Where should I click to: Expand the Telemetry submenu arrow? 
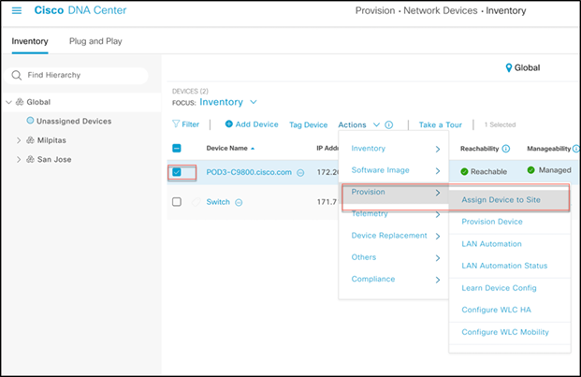[x=438, y=214]
